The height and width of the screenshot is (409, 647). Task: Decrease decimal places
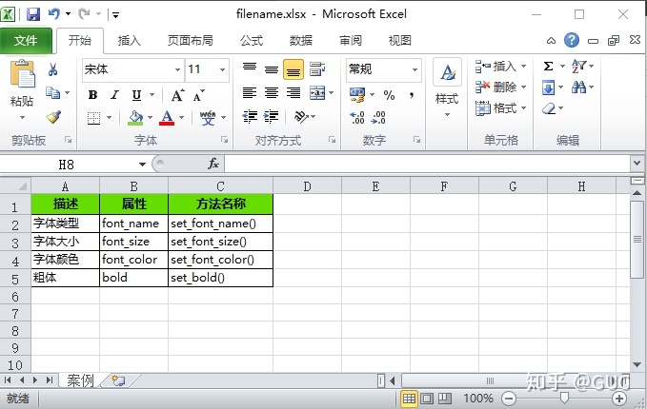tap(378, 117)
